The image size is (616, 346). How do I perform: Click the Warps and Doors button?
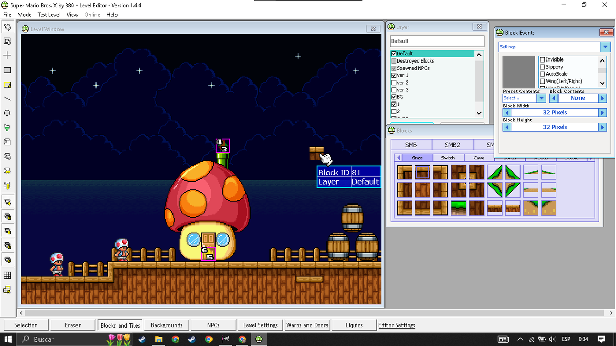(307, 324)
